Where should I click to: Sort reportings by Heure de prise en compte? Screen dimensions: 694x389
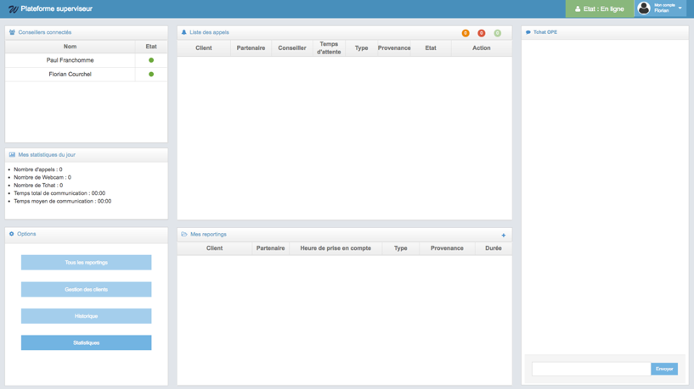pos(336,248)
